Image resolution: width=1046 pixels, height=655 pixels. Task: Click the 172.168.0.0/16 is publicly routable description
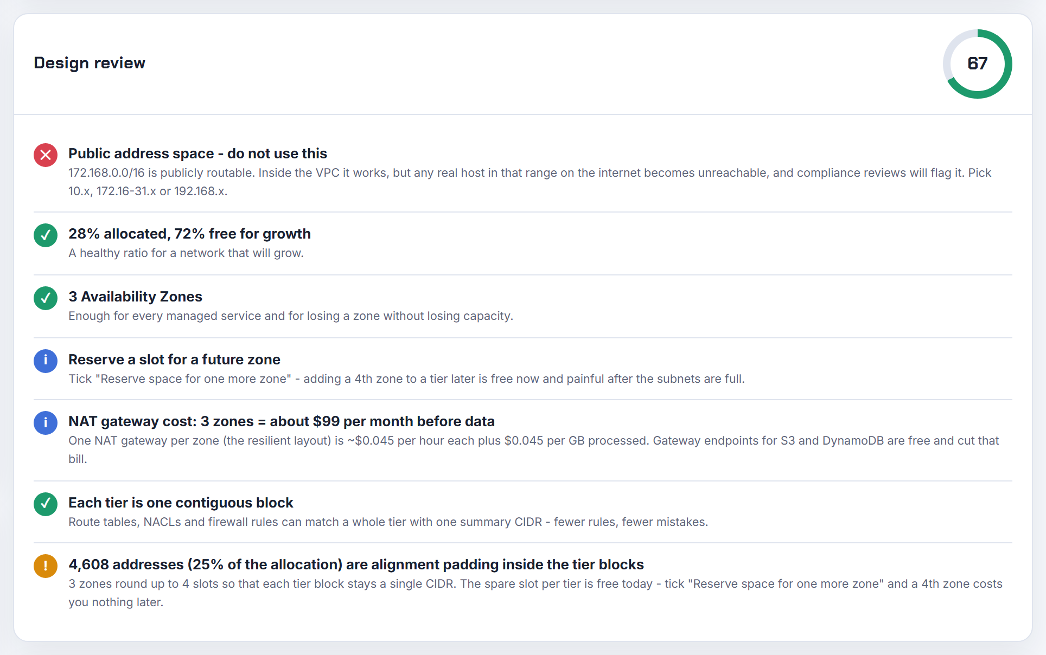pyautogui.click(x=530, y=182)
